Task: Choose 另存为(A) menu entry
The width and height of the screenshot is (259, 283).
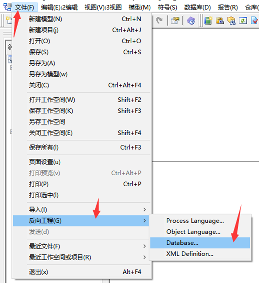Action: (82, 63)
